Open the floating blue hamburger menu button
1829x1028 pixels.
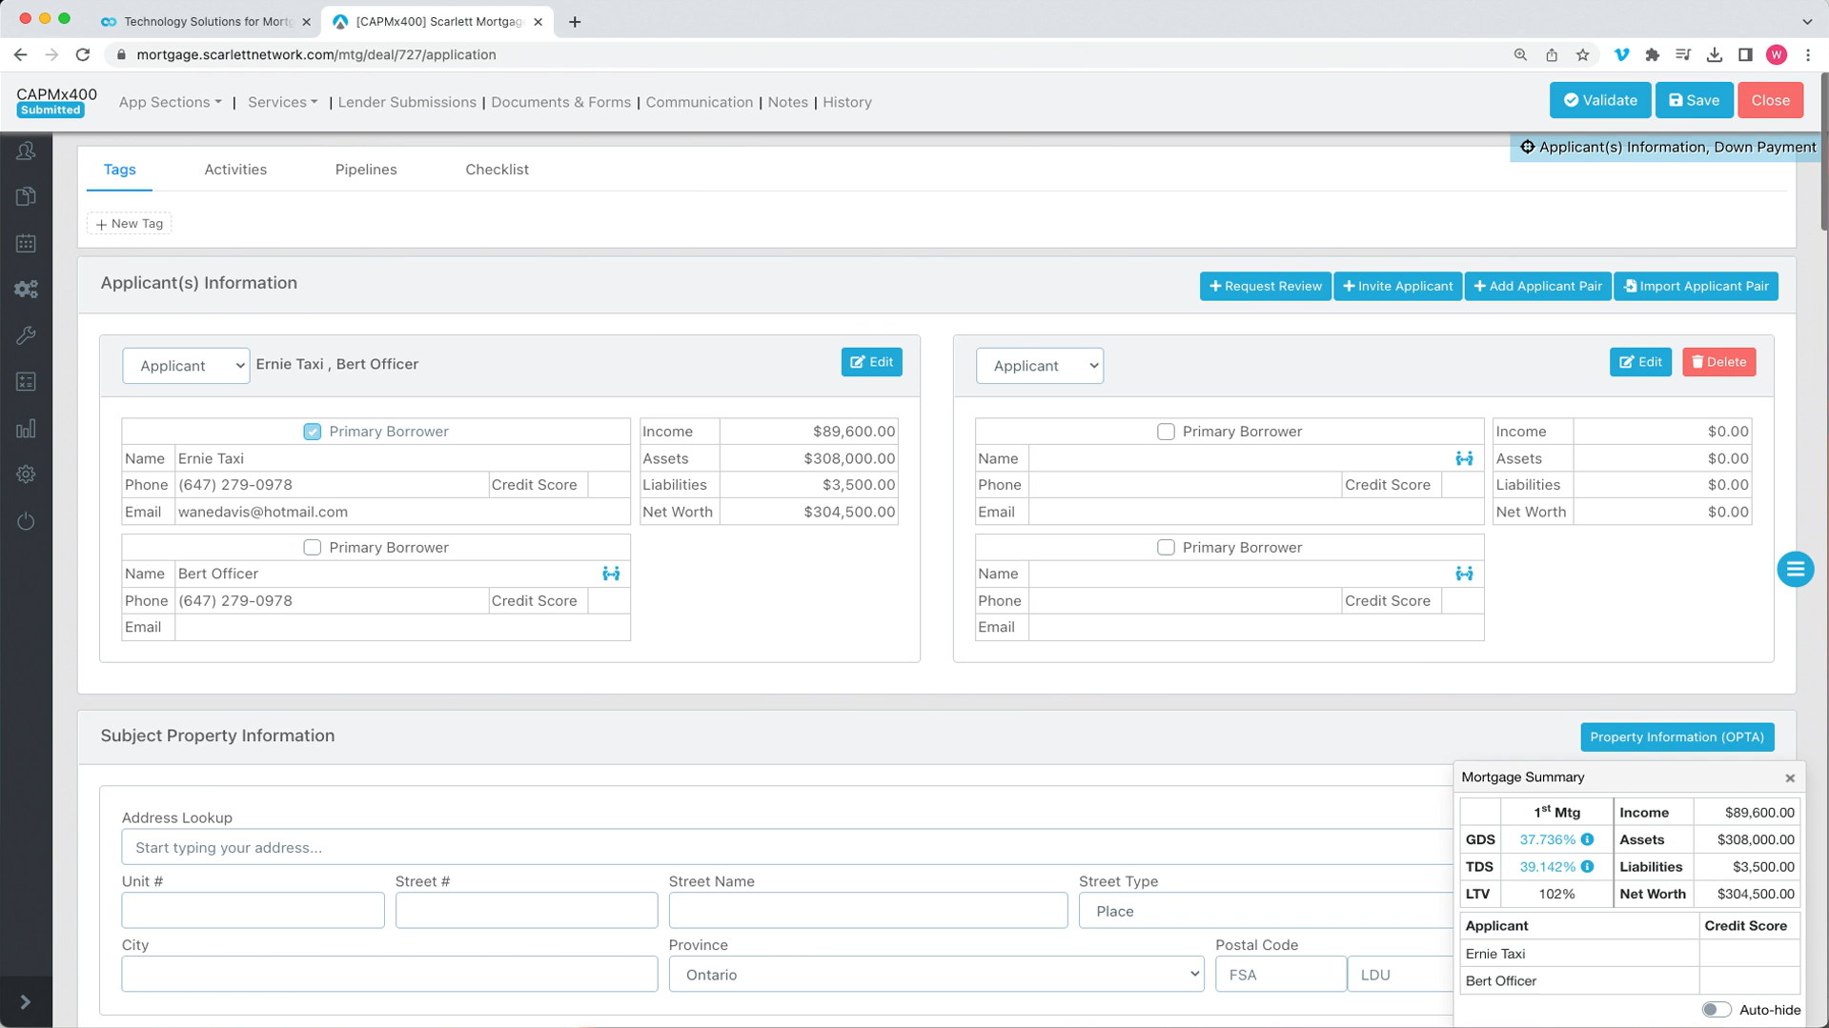tap(1795, 570)
